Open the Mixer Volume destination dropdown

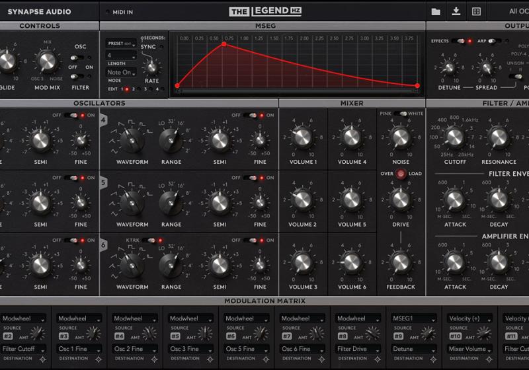pyautogui.click(x=470, y=349)
